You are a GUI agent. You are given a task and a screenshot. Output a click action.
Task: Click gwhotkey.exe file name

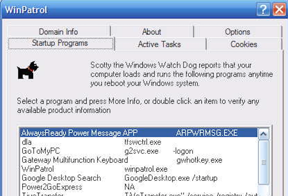pos(199,160)
